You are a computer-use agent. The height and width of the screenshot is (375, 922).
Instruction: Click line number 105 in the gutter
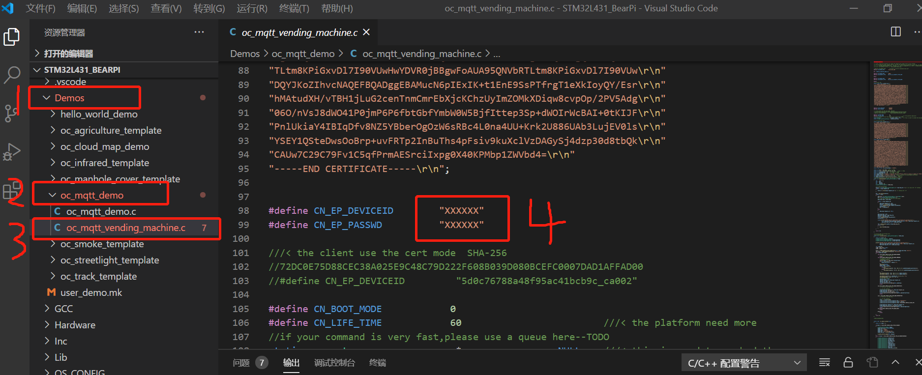click(241, 309)
